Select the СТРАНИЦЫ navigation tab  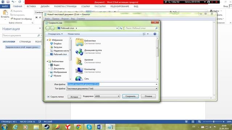(25, 42)
